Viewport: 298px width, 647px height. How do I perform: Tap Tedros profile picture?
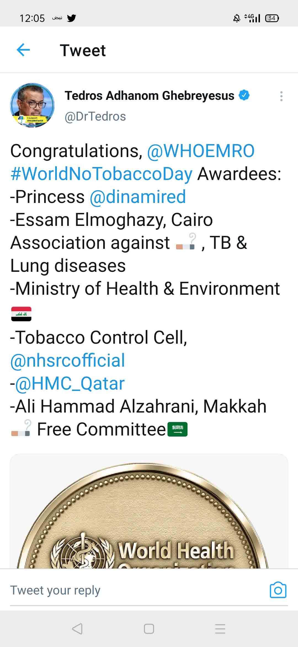(x=32, y=105)
